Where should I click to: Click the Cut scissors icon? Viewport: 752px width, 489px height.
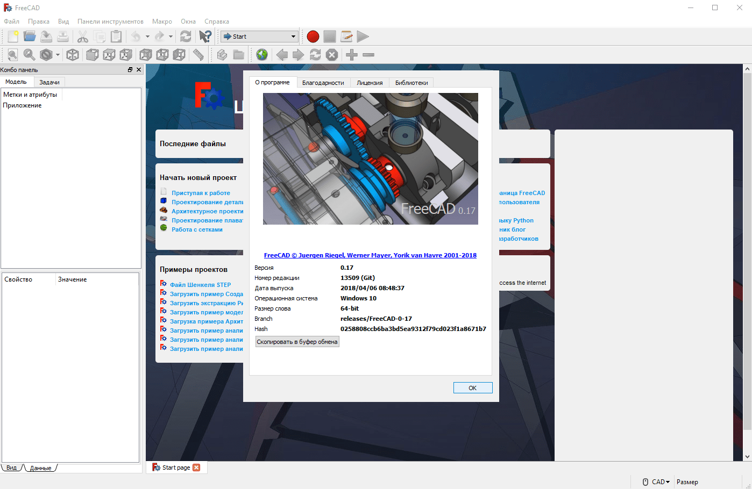[82, 37]
